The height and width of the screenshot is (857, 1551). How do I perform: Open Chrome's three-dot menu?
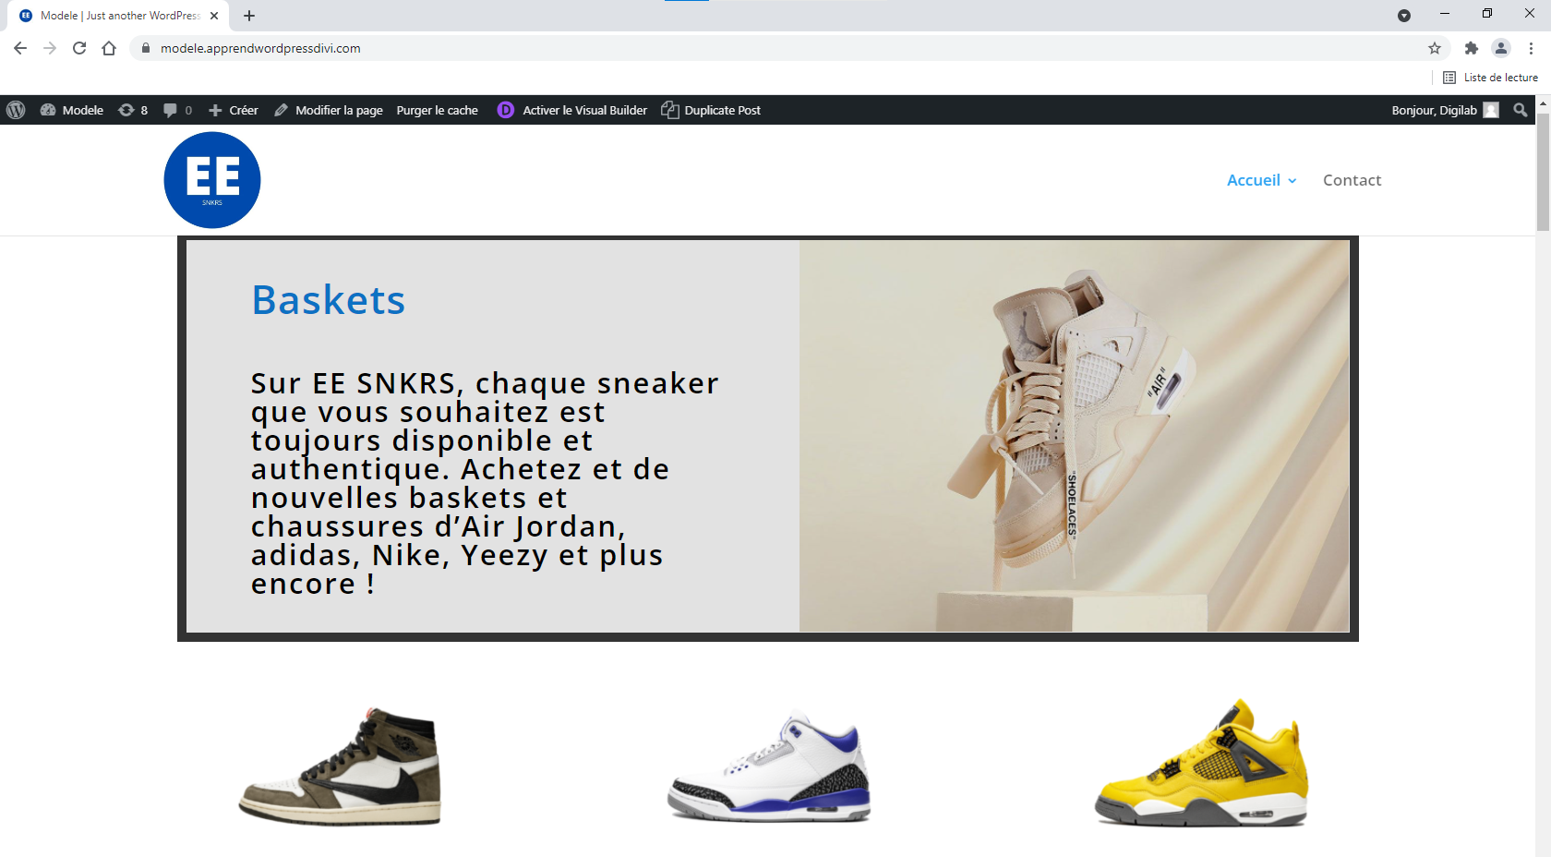coord(1531,48)
